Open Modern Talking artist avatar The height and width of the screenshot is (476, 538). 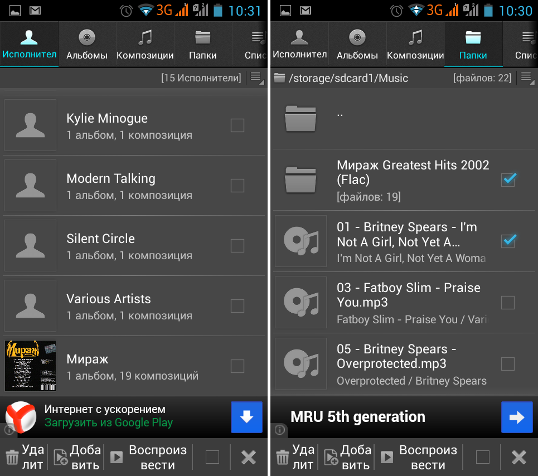click(x=30, y=185)
